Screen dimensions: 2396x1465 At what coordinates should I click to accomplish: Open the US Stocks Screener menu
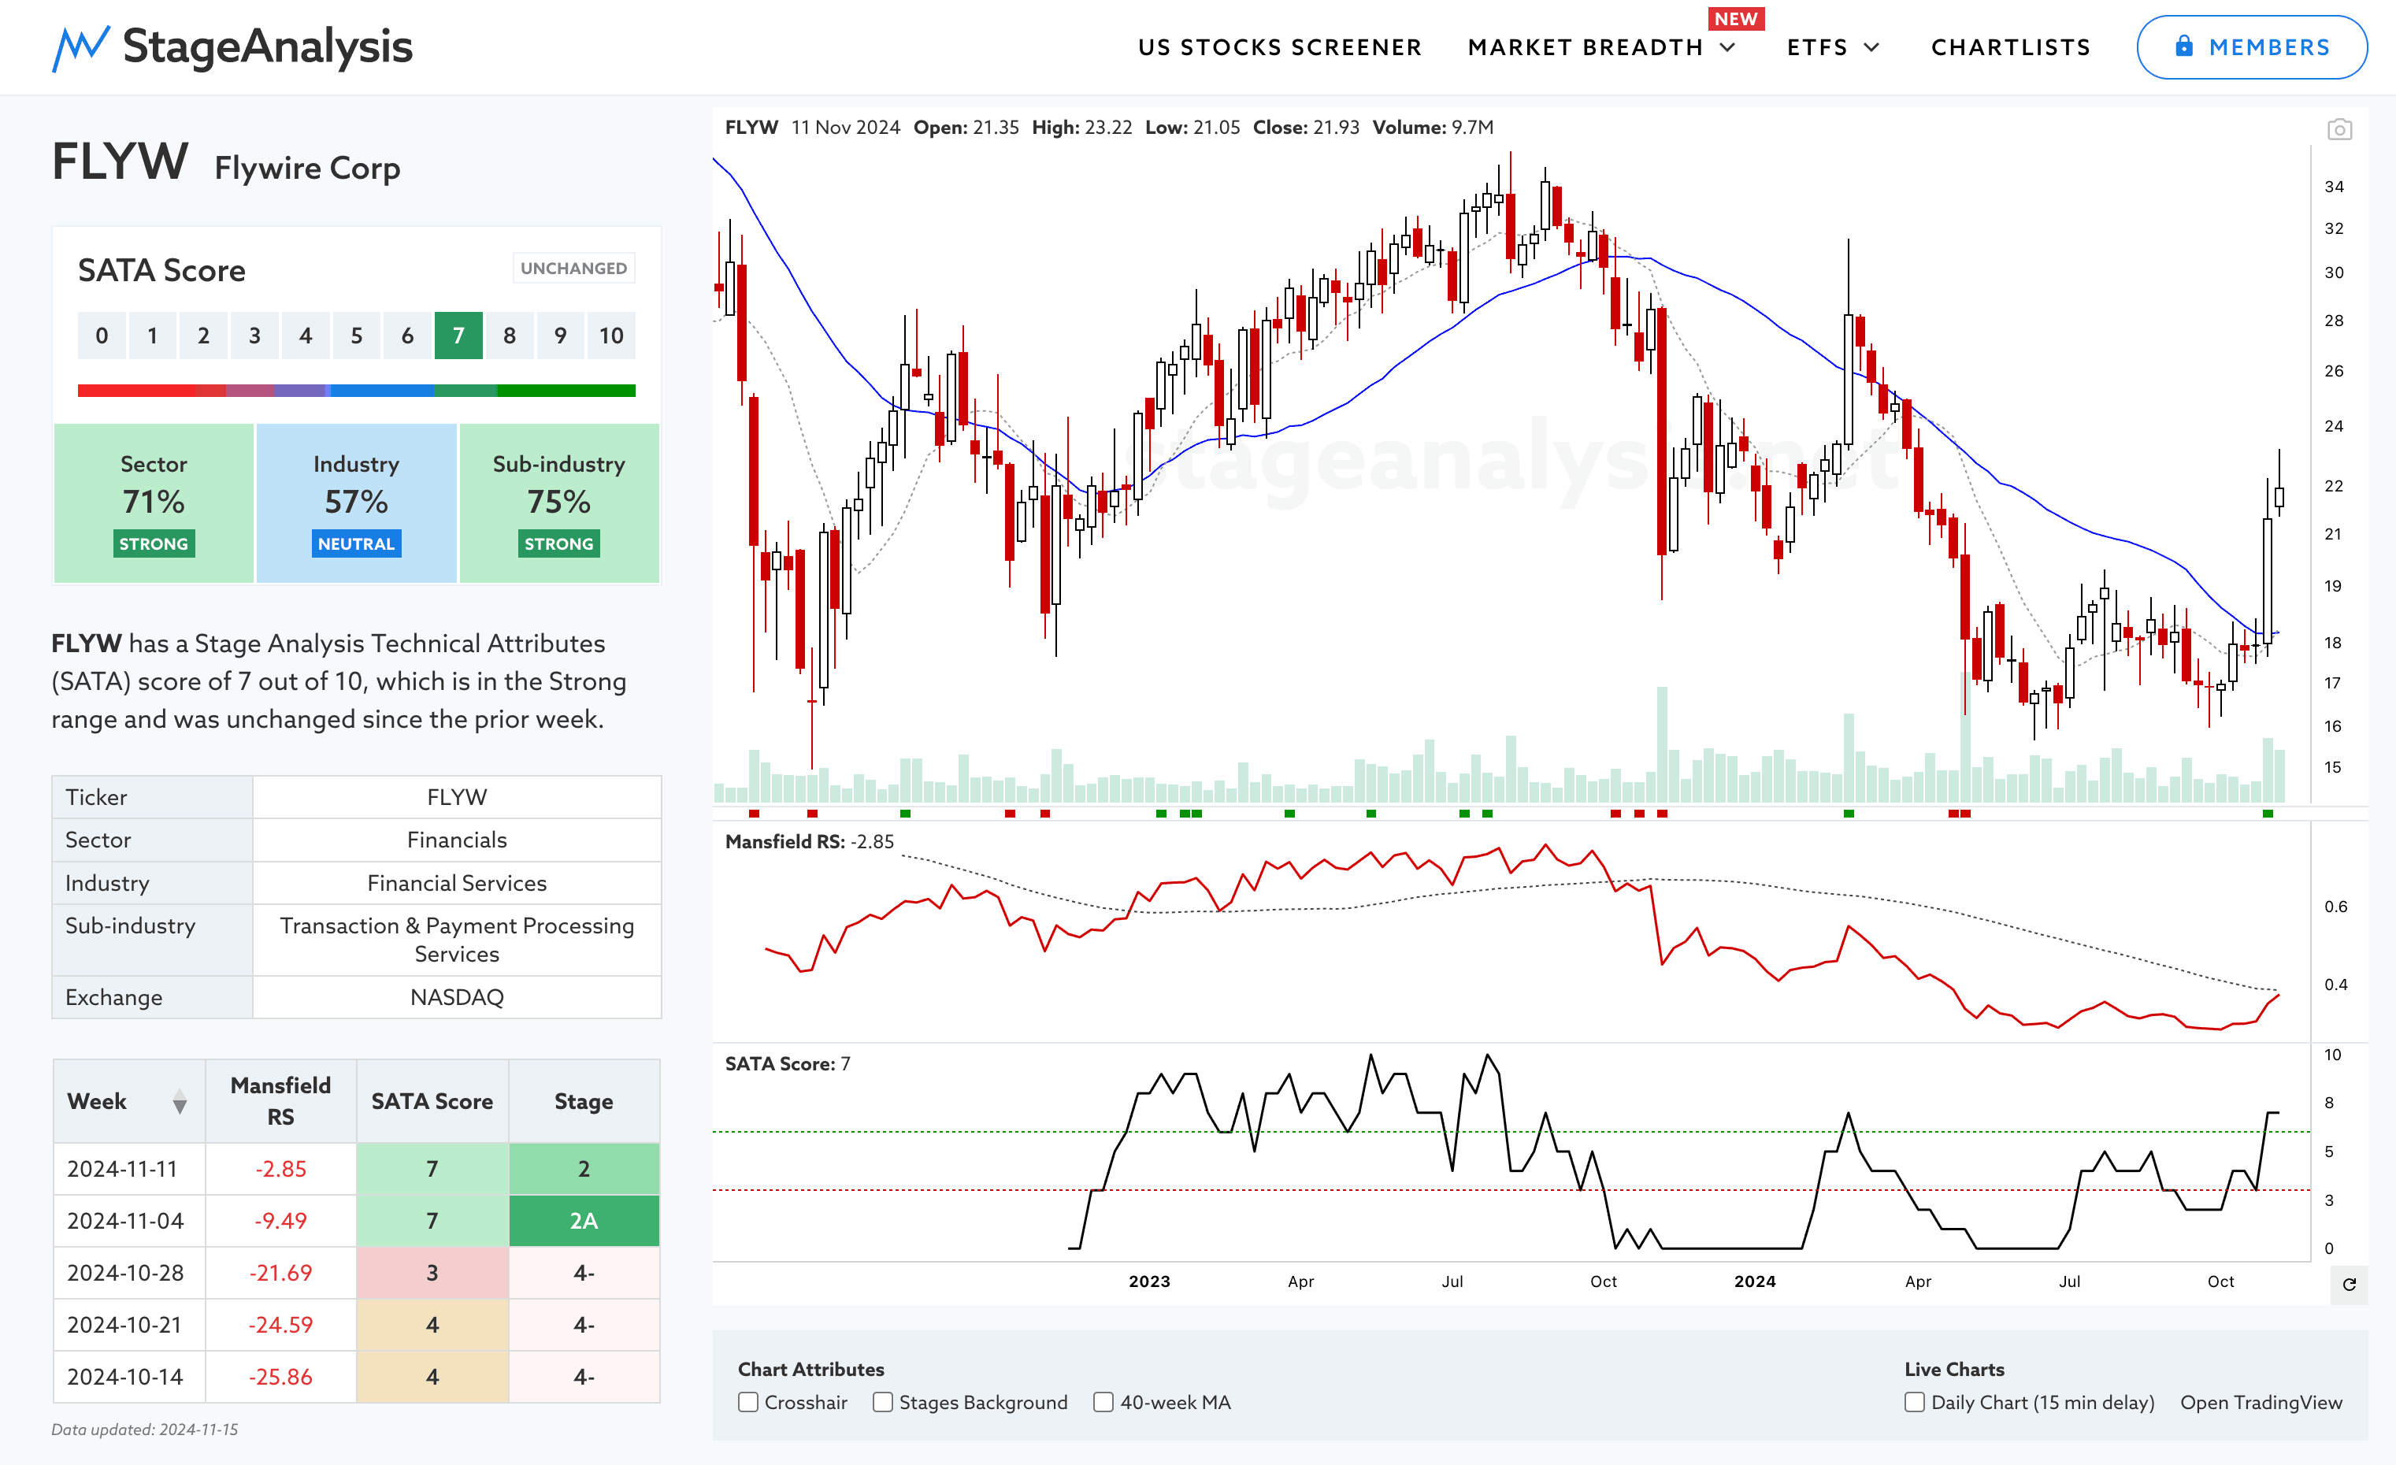(x=1280, y=47)
